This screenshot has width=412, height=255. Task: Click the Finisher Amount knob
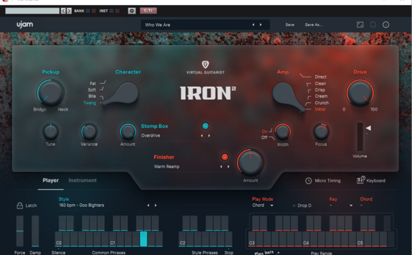[x=250, y=162]
